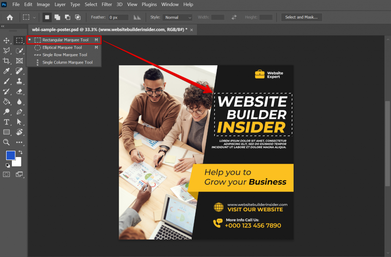Enable Quick Mask mode
Screen dimensions: 391x257
(6, 174)
